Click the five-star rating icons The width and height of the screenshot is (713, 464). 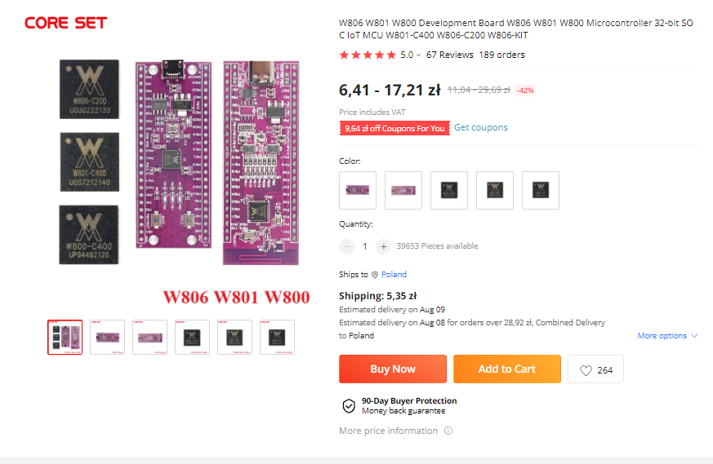(368, 55)
